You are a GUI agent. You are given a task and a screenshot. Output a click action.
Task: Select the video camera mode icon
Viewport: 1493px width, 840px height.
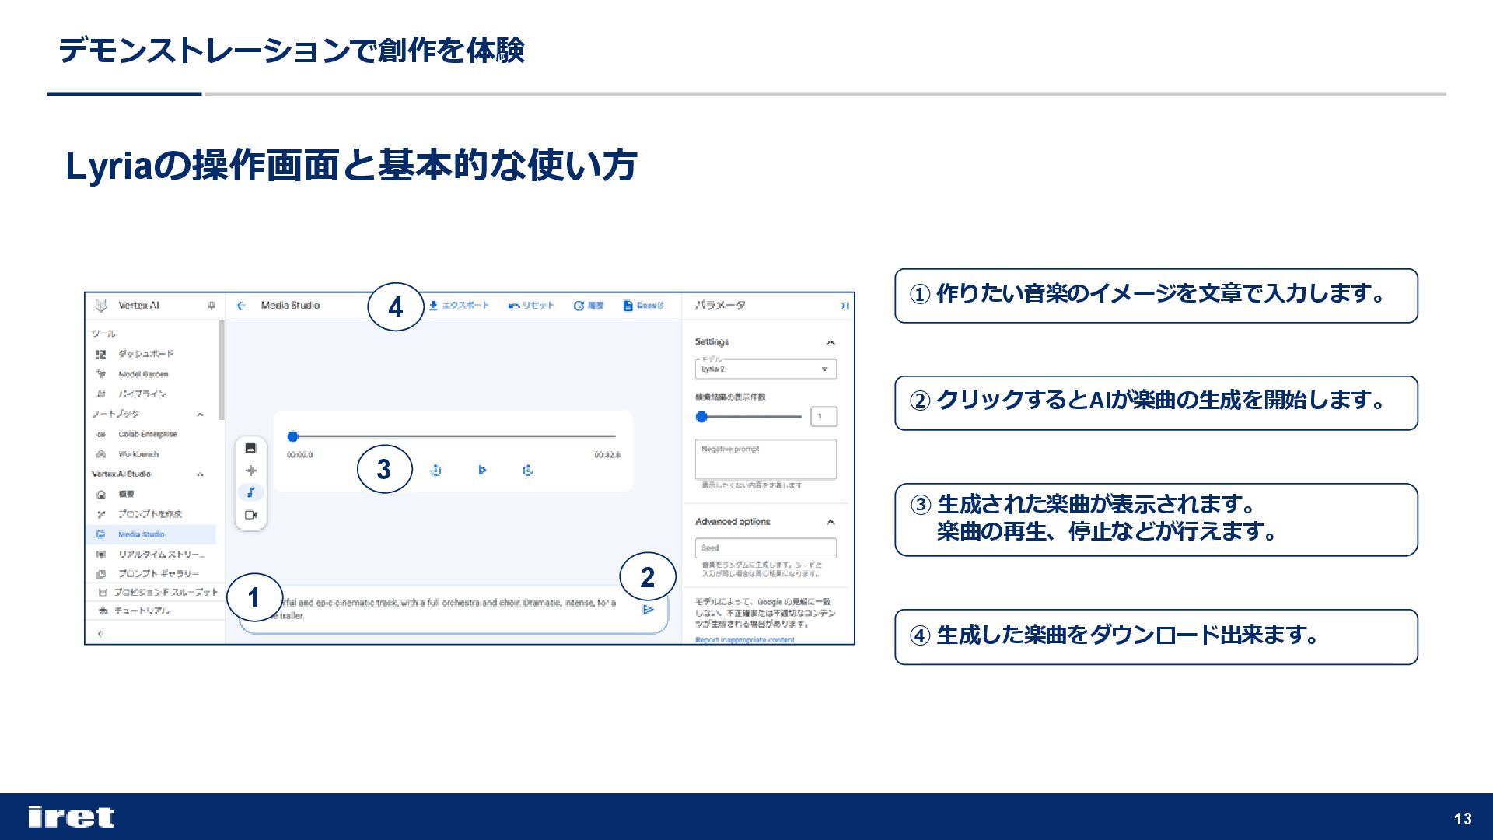pos(251,515)
